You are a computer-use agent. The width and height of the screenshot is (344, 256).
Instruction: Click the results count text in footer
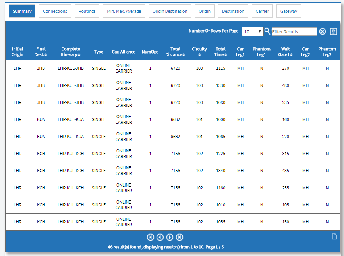(166, 247)
